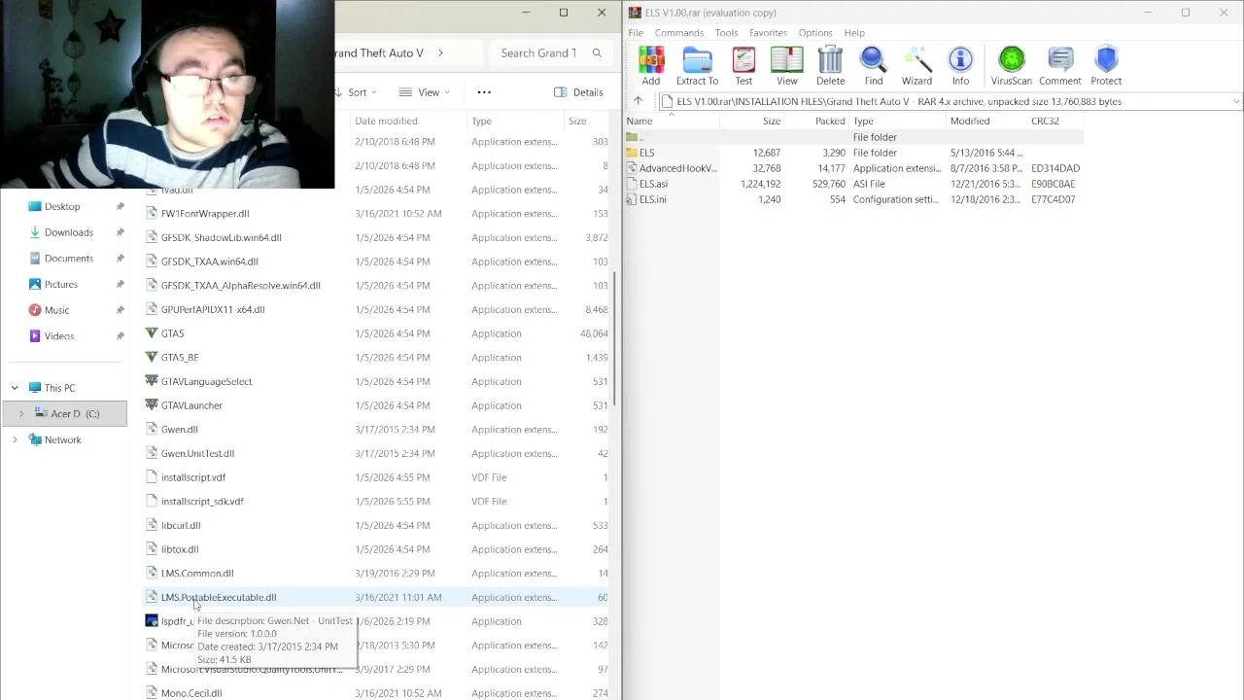Screen dimensions: 1244x700
Task: Select AdvancedHookV file in the archive
Action: 677,168
